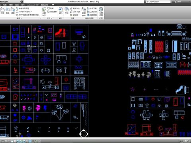Open the Data Link tool
This screenshot has height=143, width=191.
click(84, 12)
